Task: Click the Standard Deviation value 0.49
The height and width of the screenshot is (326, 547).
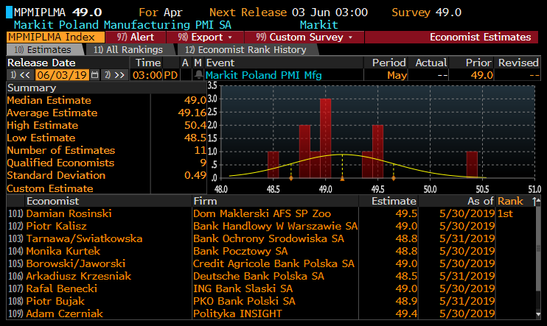Action: (x=195, y=175)
